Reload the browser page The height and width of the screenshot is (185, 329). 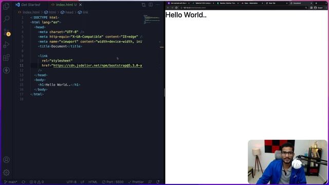click(x=176, y=8)
